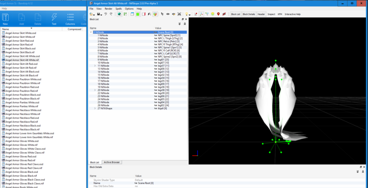Toggle the Block Details toolbar button
368x188 pixels.
[249, 14]
